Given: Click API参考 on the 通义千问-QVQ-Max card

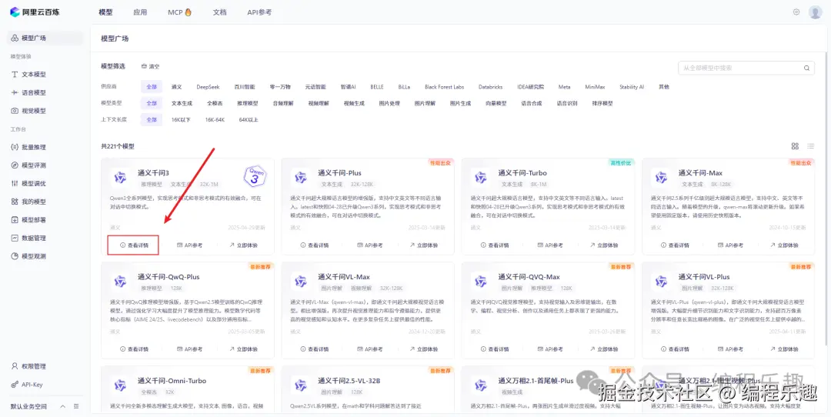Looking at the screenshot, I should pyautogui.click(x=550, y=349).
